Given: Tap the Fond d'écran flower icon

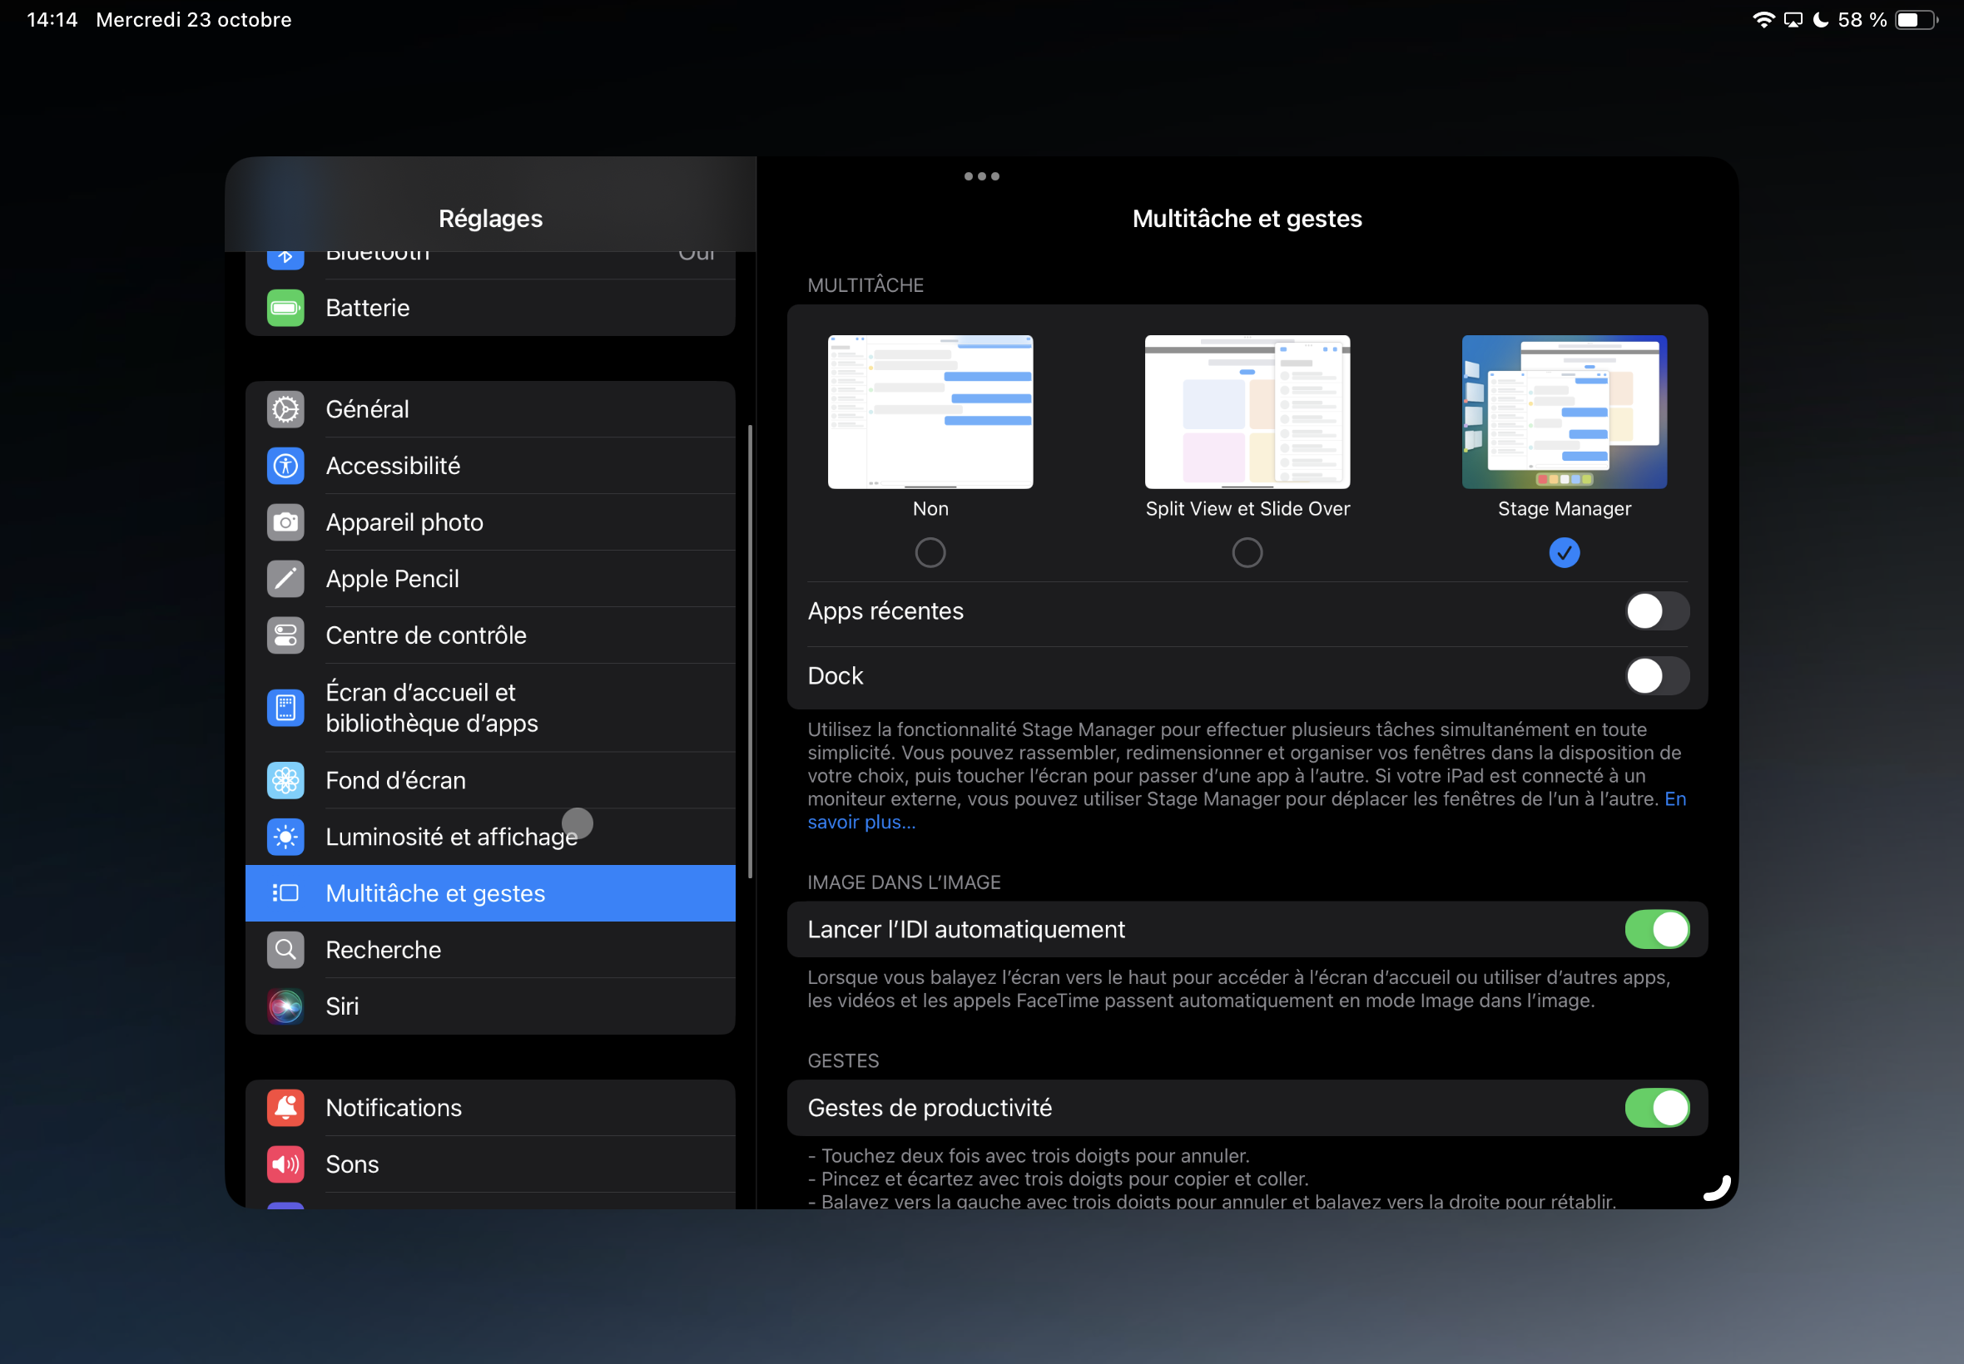Looking at the screenshot, I should tap(285, 780).
